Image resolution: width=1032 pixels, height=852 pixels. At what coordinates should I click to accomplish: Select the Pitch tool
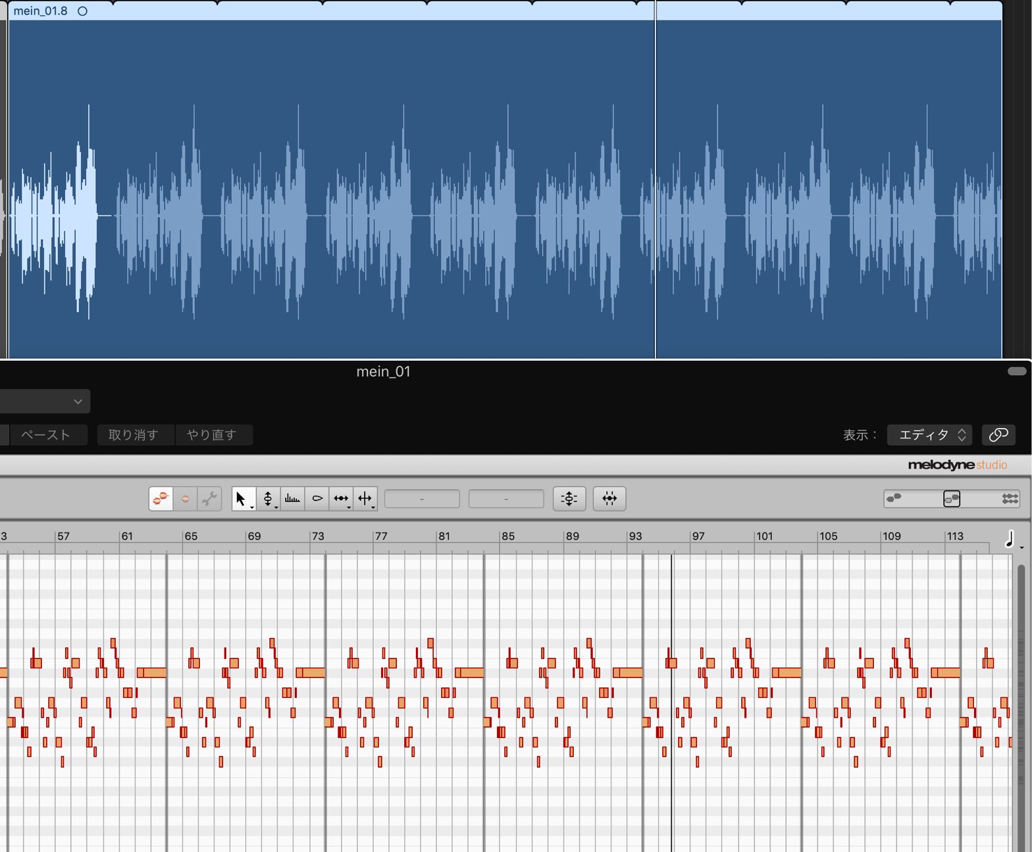click(x=268, y=498)
